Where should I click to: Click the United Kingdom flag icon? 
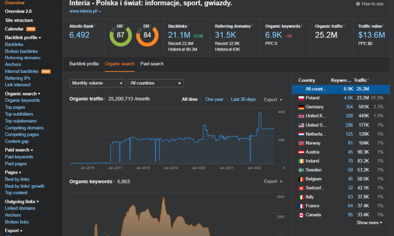pyautogui.click(x=301, y=116)
